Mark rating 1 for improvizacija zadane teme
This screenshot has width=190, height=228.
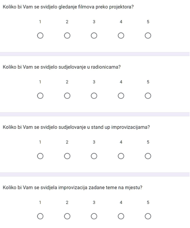[x=40, y=216]
